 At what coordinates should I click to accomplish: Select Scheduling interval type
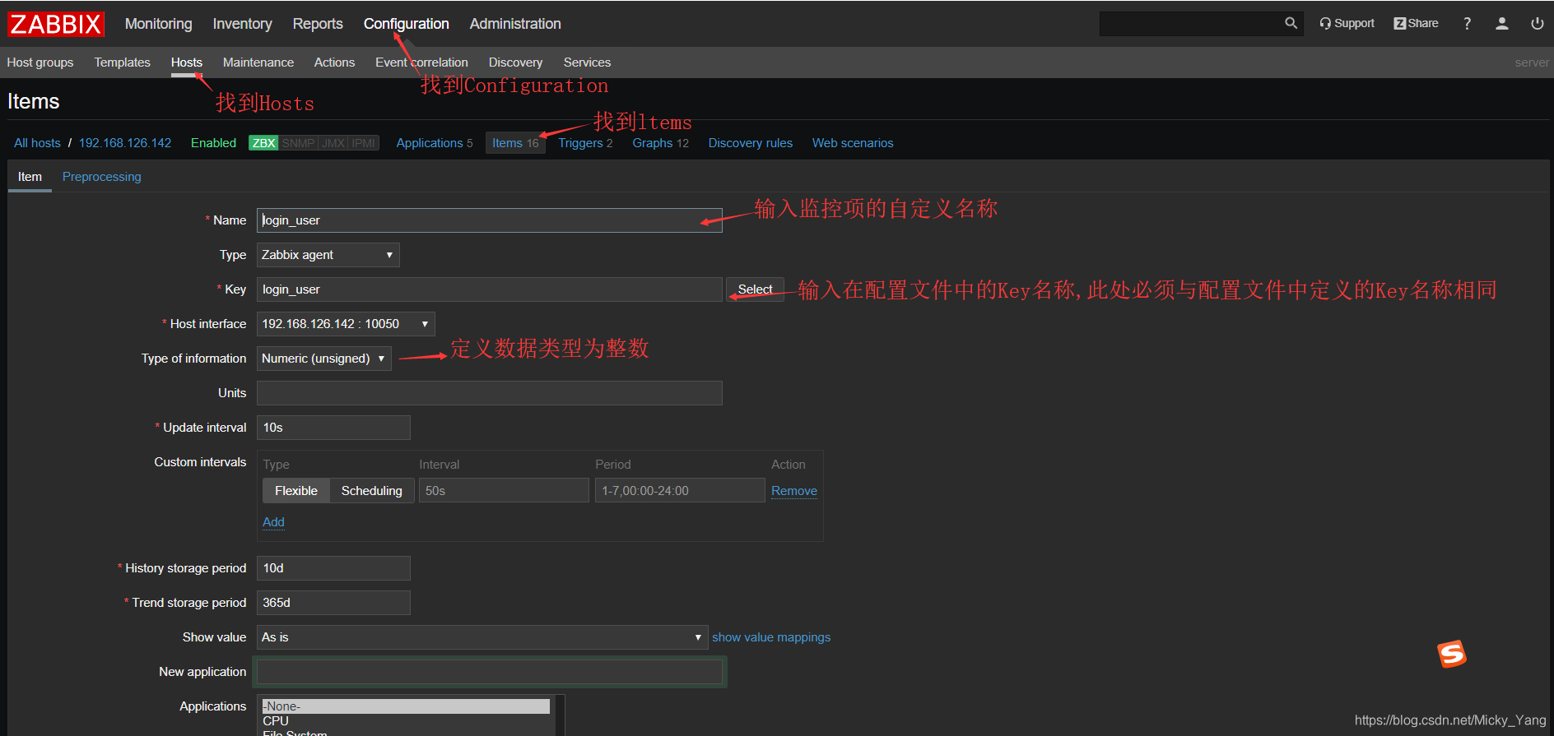click(x=372, y=491)
